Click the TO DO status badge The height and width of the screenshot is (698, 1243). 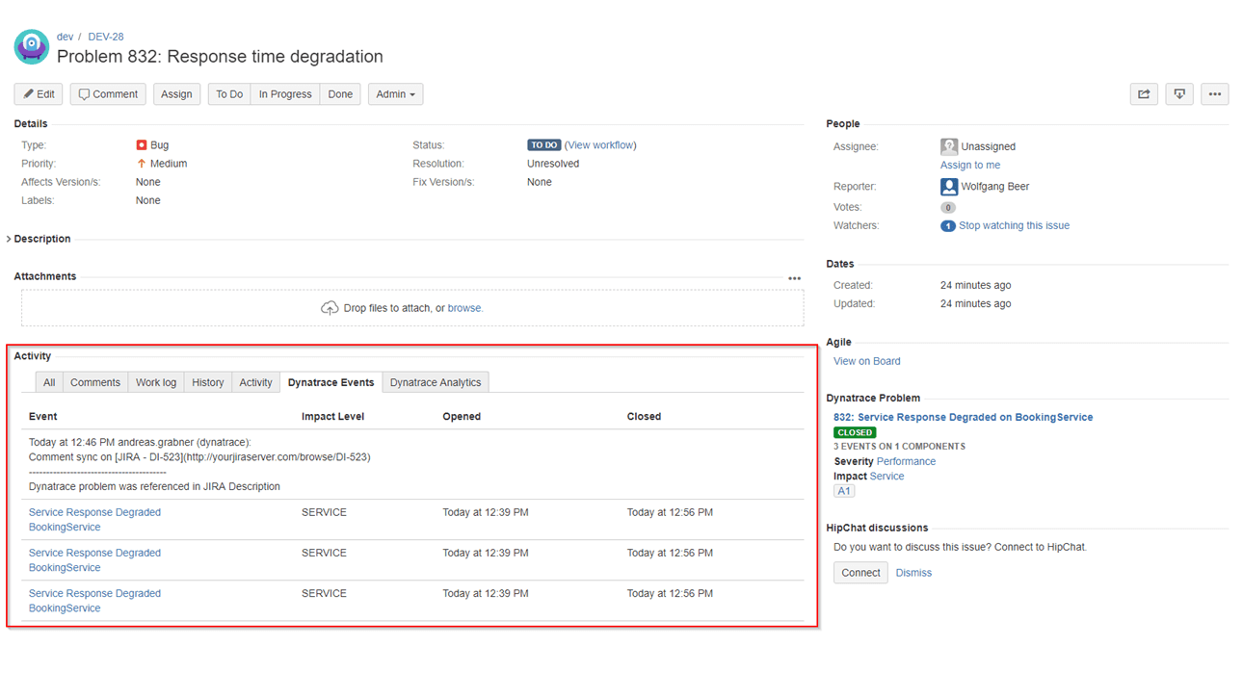[544, 145]
